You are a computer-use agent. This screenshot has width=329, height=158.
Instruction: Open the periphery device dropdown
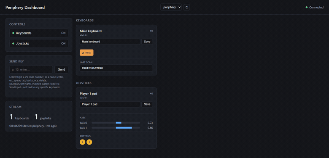tap(171, 7)
